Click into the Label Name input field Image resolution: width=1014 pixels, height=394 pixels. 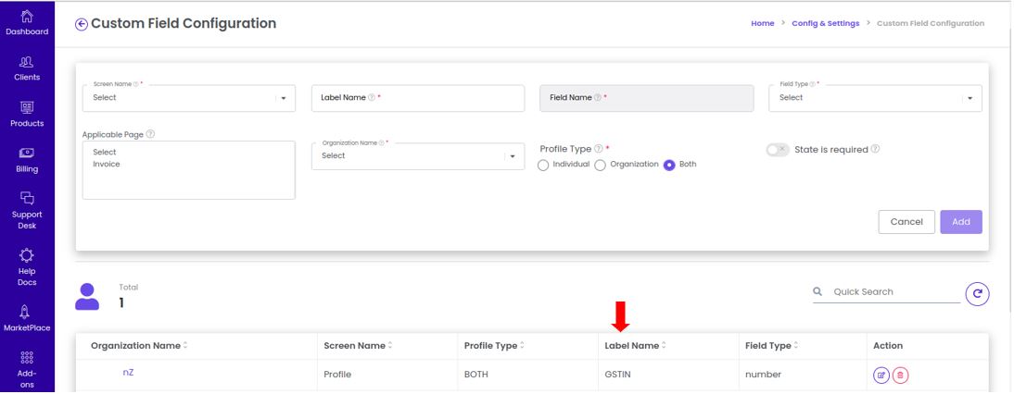(x=418, y=98)
